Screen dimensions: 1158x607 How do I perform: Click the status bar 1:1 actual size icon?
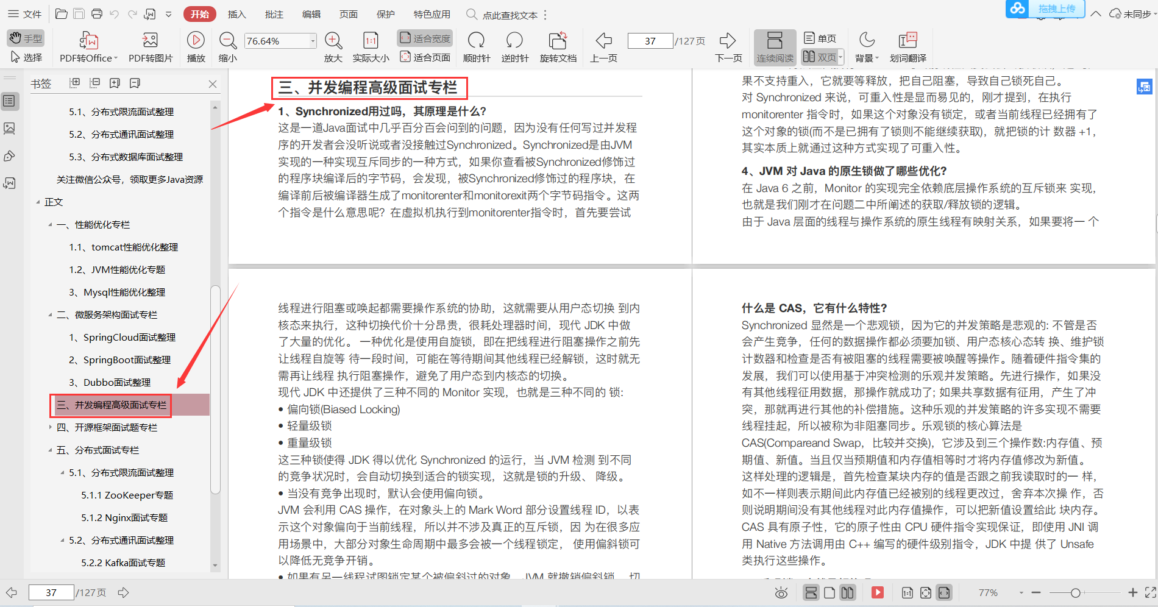tap(907, 592)
